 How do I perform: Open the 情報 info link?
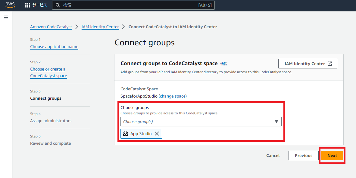point(224,64)
